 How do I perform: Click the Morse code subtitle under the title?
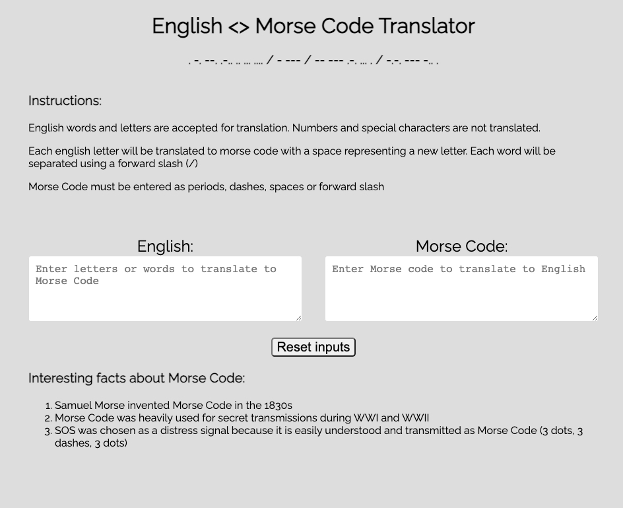click(x=313, y=61)
